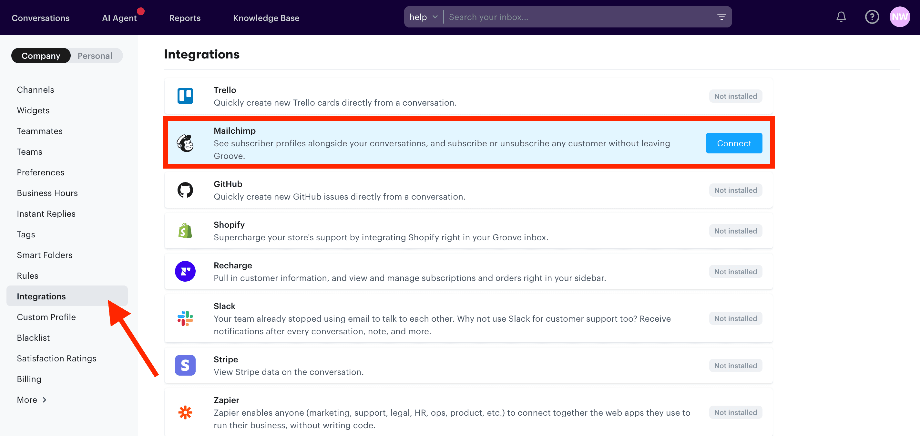This screenshot has width=920, height=436.
Task: Click the Trello integration icon
Action: (185, 96)
